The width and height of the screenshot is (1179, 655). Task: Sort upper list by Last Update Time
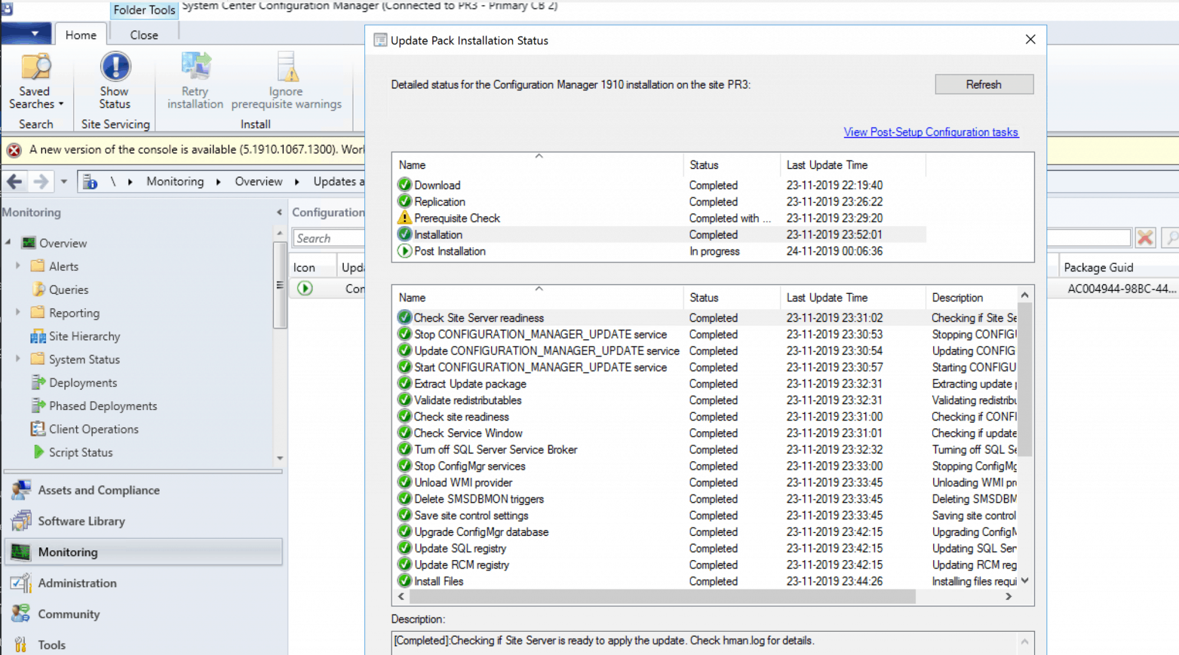pos(853,165)
